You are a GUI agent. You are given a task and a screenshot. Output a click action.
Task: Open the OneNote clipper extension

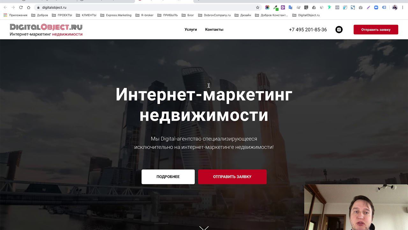pos(283,7)
